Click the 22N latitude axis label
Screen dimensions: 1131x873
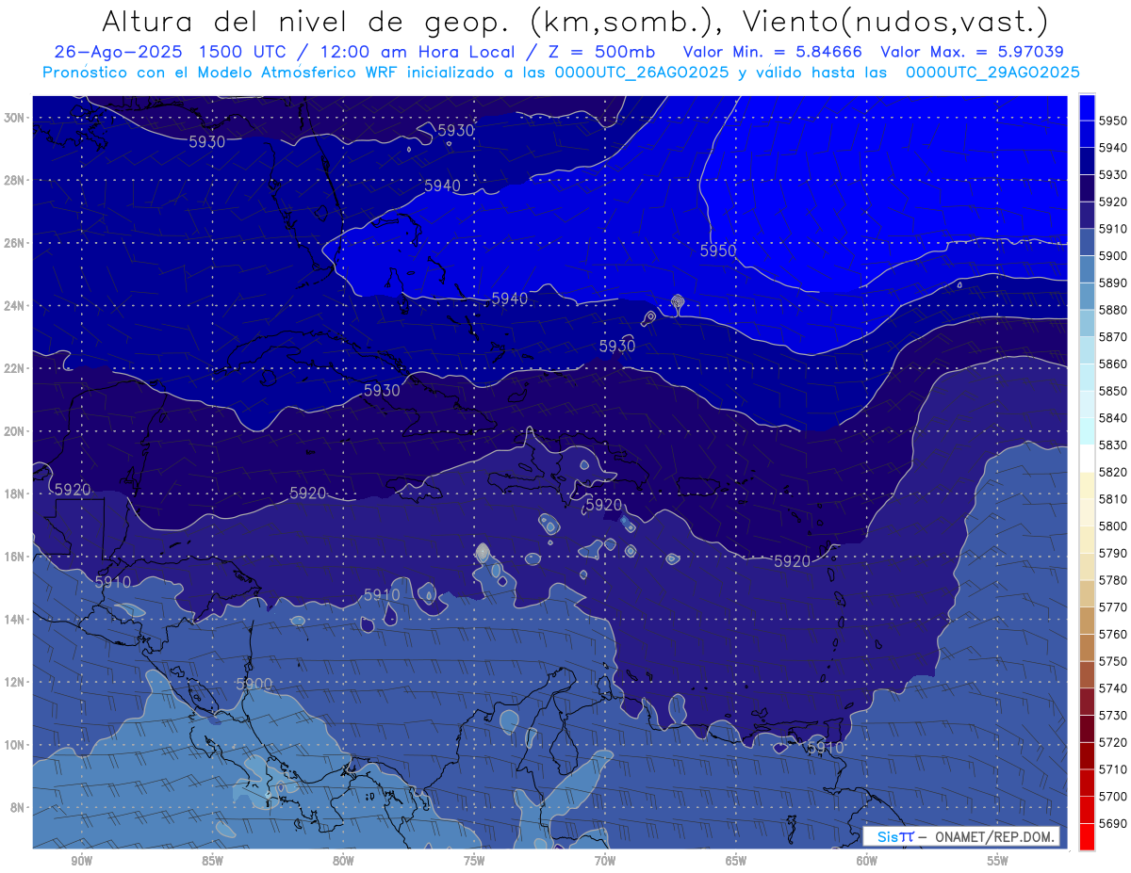point(15,368)
